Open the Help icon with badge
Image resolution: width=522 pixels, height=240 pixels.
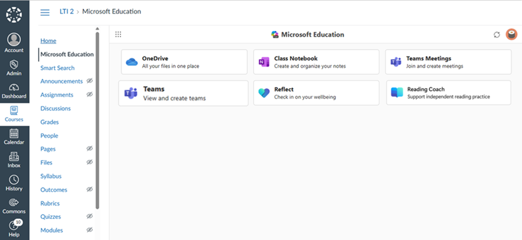tap(14, 229)
